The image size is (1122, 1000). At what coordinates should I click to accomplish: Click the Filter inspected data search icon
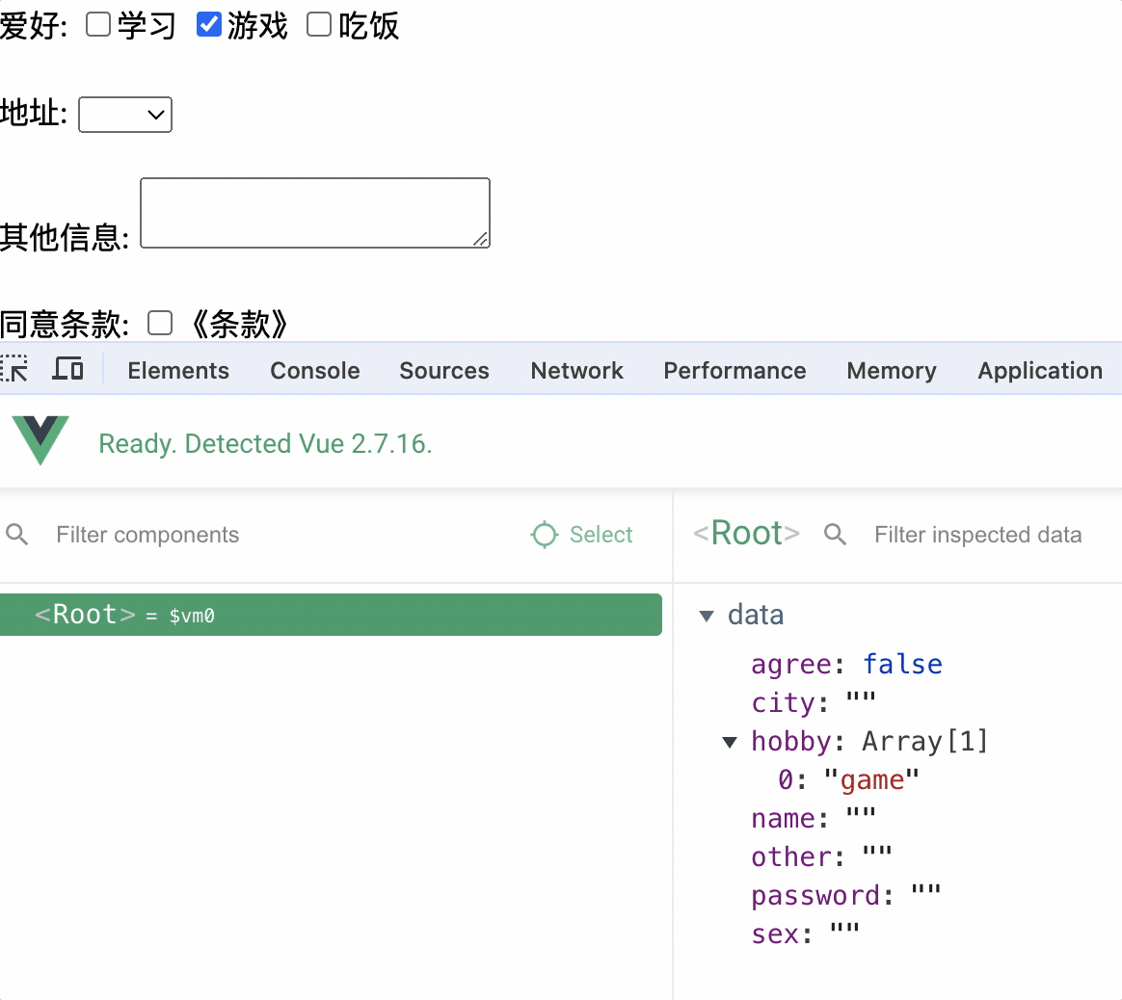pyautogui.click(x=836, y=535)
